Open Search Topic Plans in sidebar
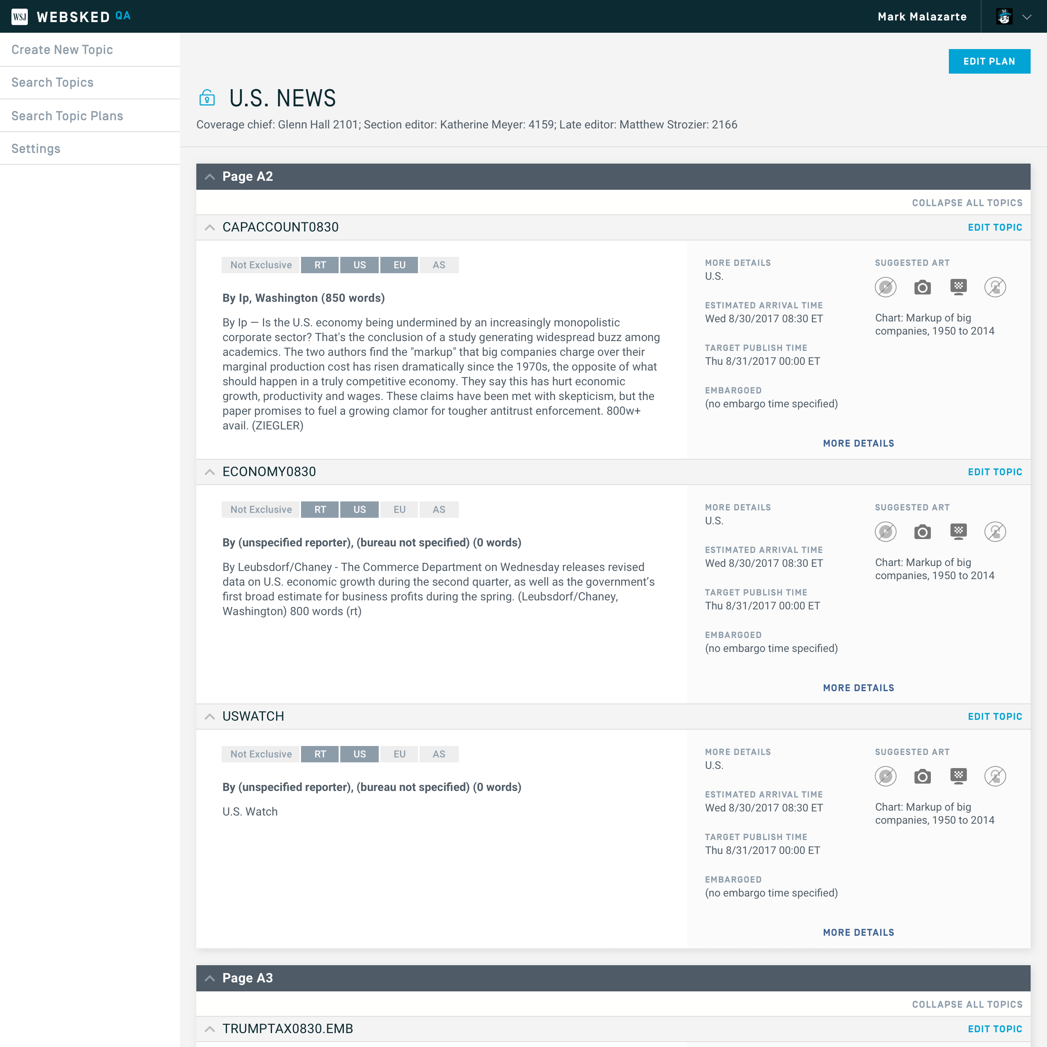This screenshot has width=1047, height=1047. point(67,116)
